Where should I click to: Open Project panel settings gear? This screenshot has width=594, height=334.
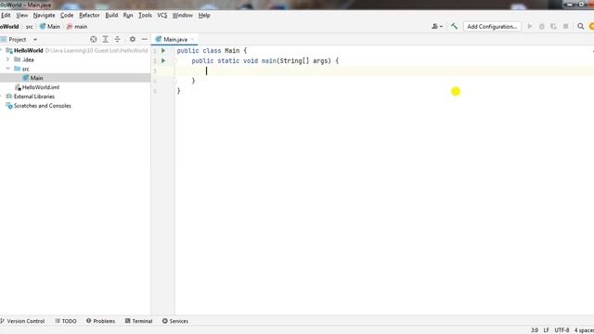pyautogui.click(x=132, y=39)
